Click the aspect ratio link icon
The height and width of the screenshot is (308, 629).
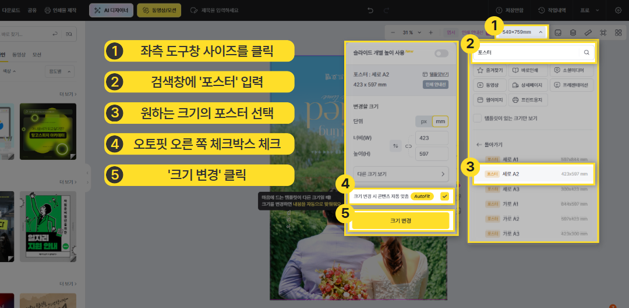pyautogui.click(x=408, y=146)
